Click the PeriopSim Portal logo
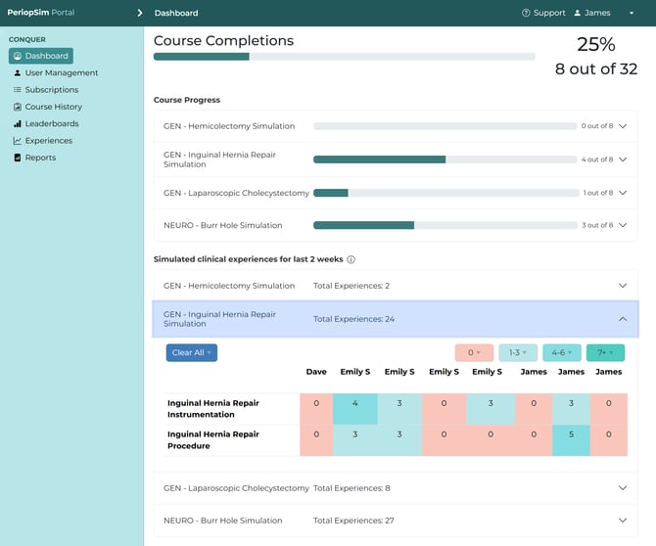The image size is (656, 546). [x=41, y=13]
